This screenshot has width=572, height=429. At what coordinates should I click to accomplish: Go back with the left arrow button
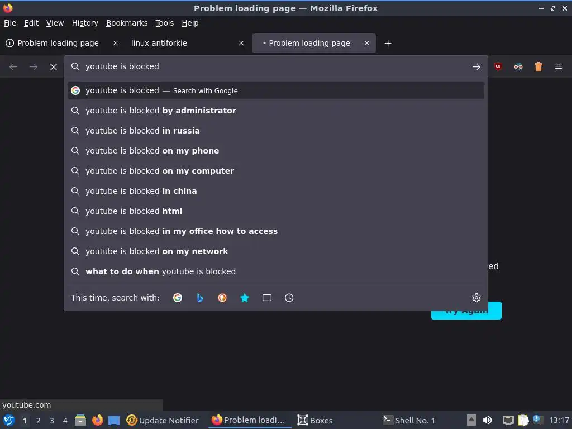13,67
